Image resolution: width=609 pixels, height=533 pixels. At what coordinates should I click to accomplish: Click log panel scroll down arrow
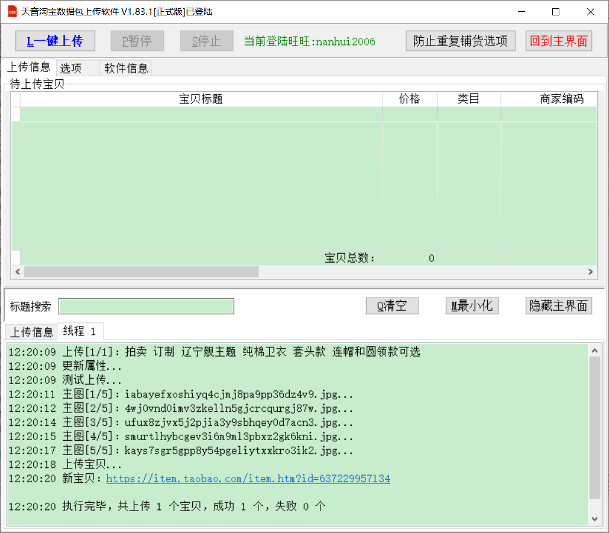[595, 518]
